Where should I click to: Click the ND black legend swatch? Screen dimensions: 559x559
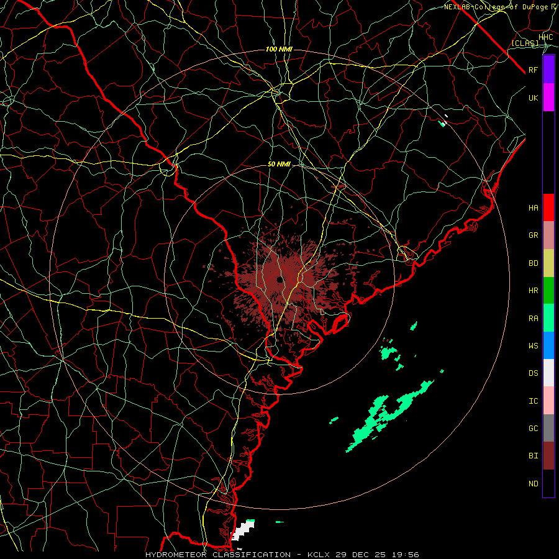pos(548,483)
